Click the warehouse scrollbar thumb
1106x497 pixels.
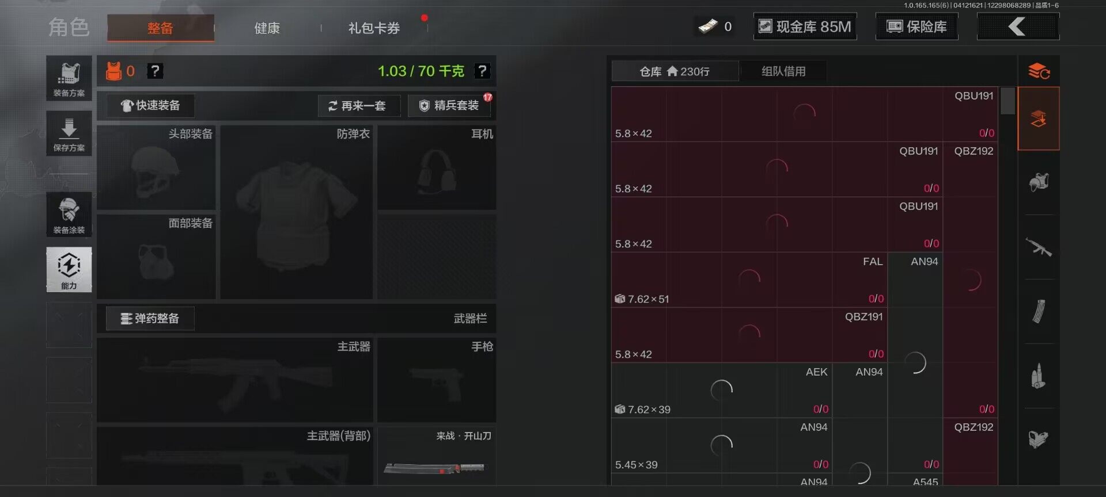click(x=1007, y=101)
